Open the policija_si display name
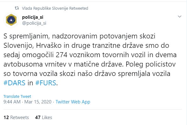Viewport: 187px width, 125px height. 33,17
